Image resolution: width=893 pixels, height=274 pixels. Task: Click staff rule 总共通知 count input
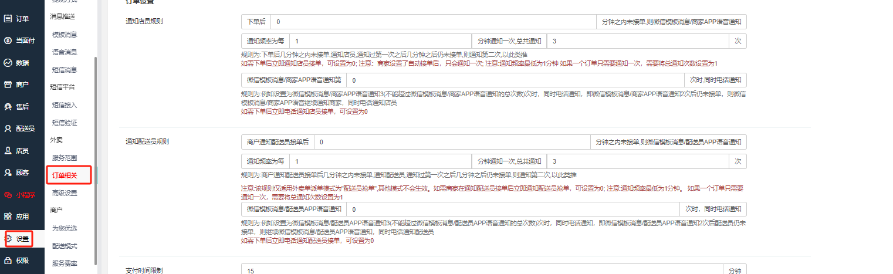[x=638, y=42]
